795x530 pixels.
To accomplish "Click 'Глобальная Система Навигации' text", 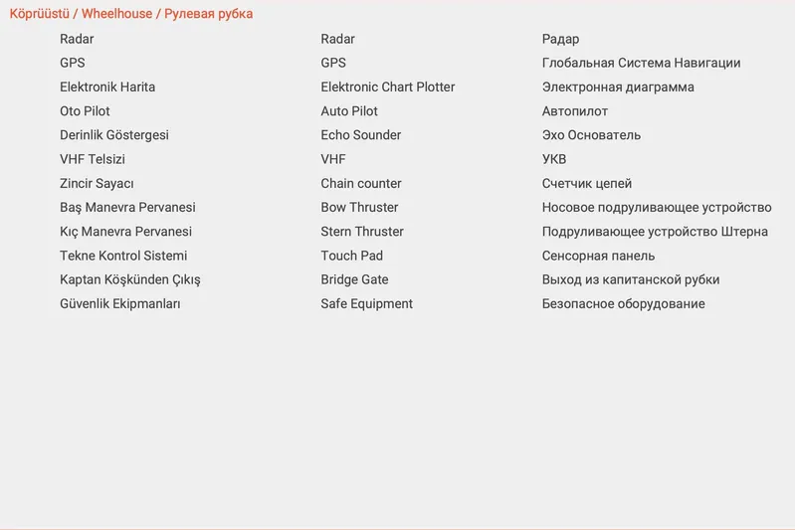I will tap(641, 64).
